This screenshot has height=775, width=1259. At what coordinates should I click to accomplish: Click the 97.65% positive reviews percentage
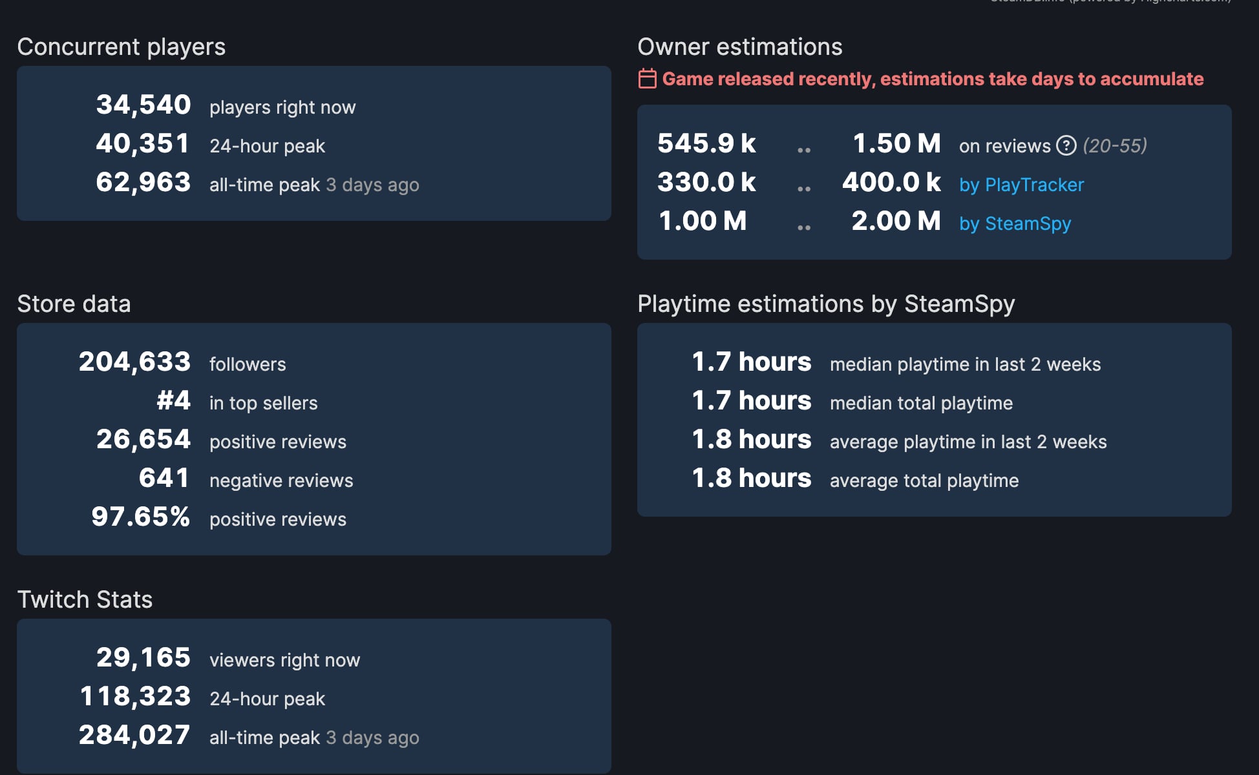pyautogui.click(x=141, y=517)
